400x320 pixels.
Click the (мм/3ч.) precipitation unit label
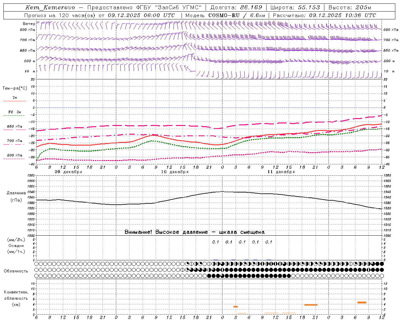point(16,240)
